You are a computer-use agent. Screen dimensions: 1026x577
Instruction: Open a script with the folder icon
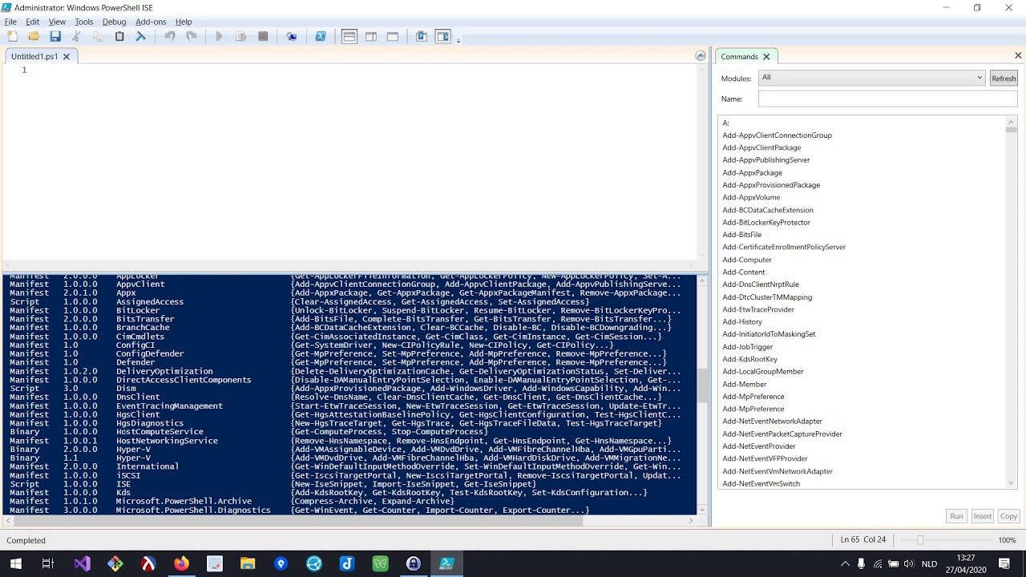34,36
